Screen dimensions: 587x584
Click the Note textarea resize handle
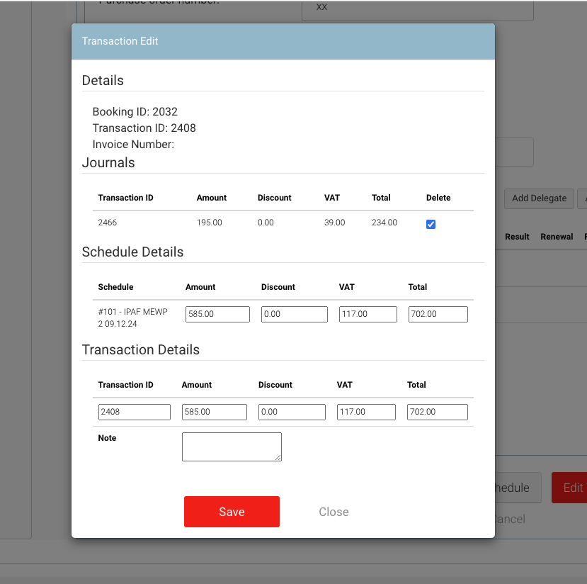278,458
